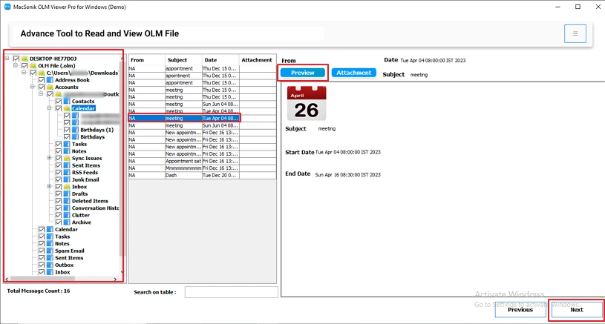The height and width of the screenshot is (324, 605).
Task: Click the Next button
Action: click(577, 310)
